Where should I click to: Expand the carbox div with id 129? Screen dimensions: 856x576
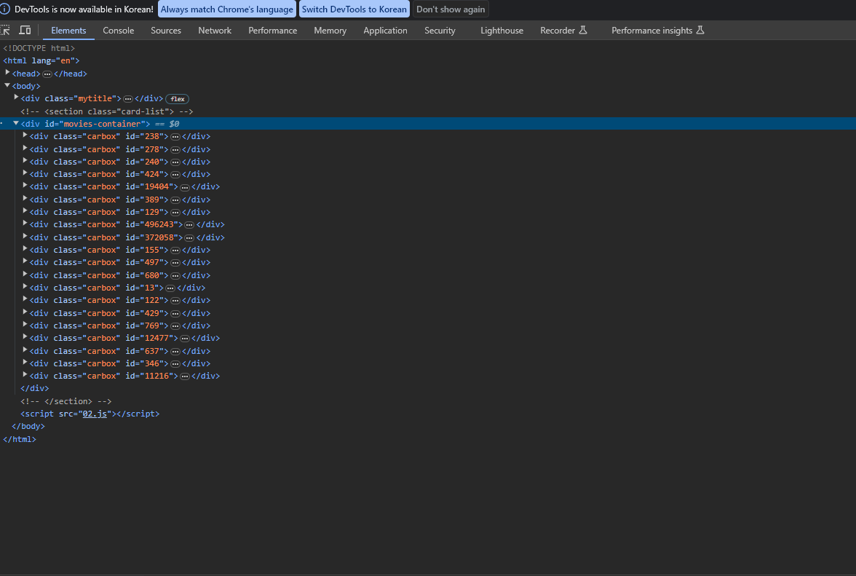25,211
